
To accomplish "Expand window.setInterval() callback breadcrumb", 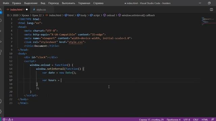I will coord(138,15).
